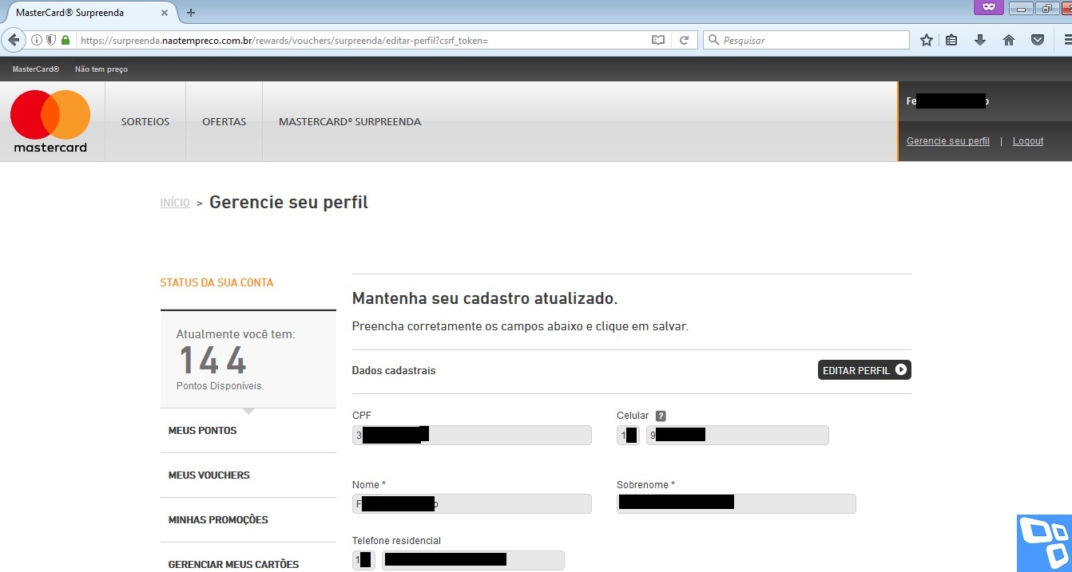Click the EDITAR PERFIL button
Viewport: 1072px width, 572px height.
click(864, 370)
